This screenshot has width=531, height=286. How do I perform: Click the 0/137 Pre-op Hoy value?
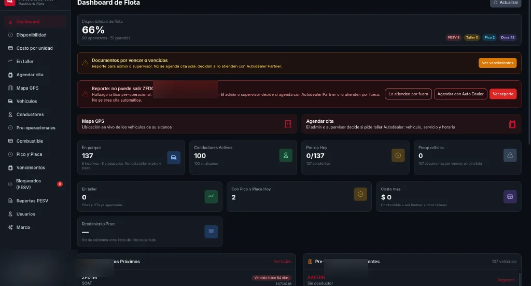(x=315, y=155)
